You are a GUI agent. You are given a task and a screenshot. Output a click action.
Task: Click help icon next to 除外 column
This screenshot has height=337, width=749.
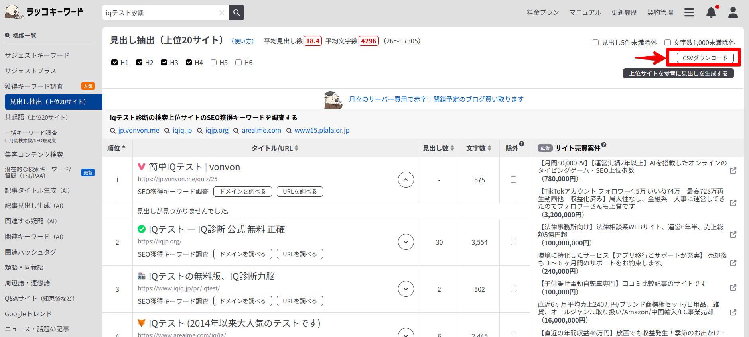pyautogui.click(x=522, y=144)
